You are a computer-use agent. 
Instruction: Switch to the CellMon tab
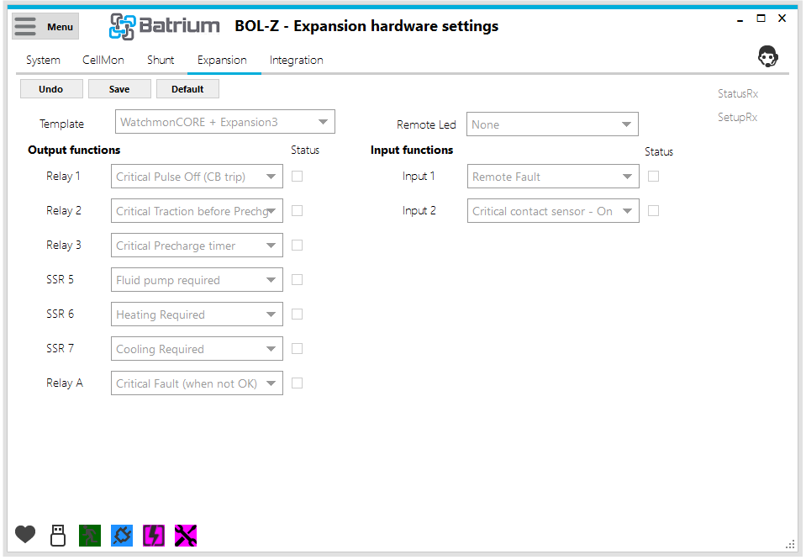[x=103, y=60]
